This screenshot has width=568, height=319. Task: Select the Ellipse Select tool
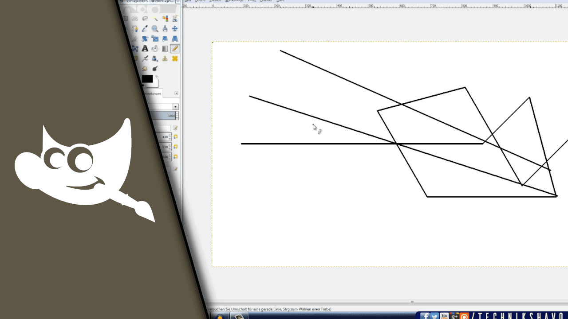[135, 19]
